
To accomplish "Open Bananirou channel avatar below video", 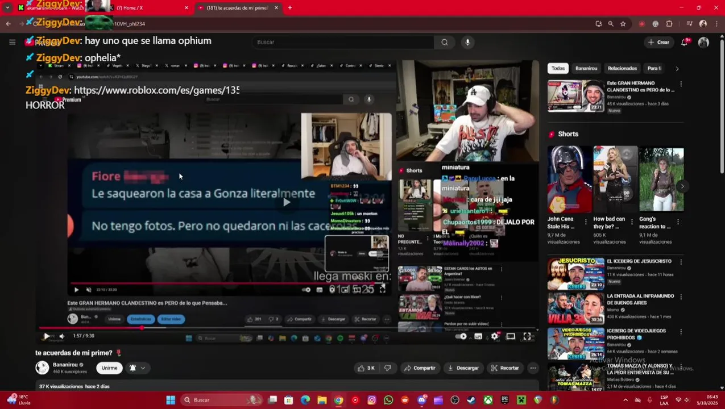I will 42,368.
